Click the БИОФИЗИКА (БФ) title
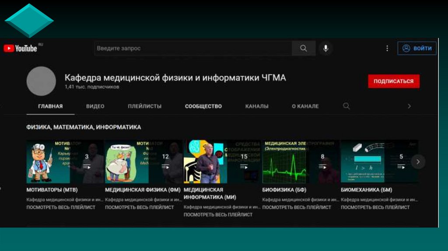Viewport: 448px width, 251px height. (x=284, y=190)
